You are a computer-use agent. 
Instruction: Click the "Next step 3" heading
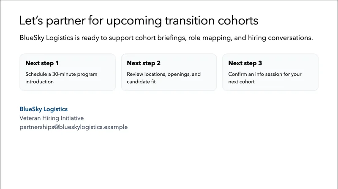click(x=245, y=63)
